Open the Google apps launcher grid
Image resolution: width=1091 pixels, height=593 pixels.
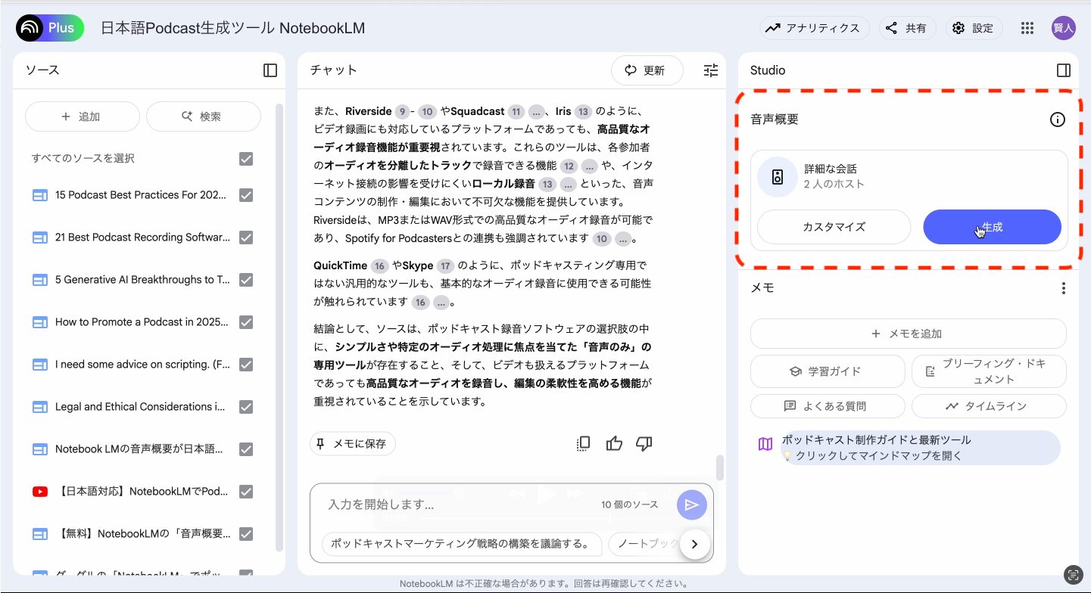(1027, 28)
